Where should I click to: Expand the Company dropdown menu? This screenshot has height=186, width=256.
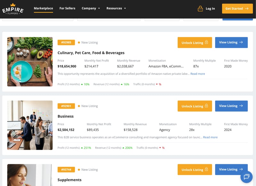tap(91, 8)
